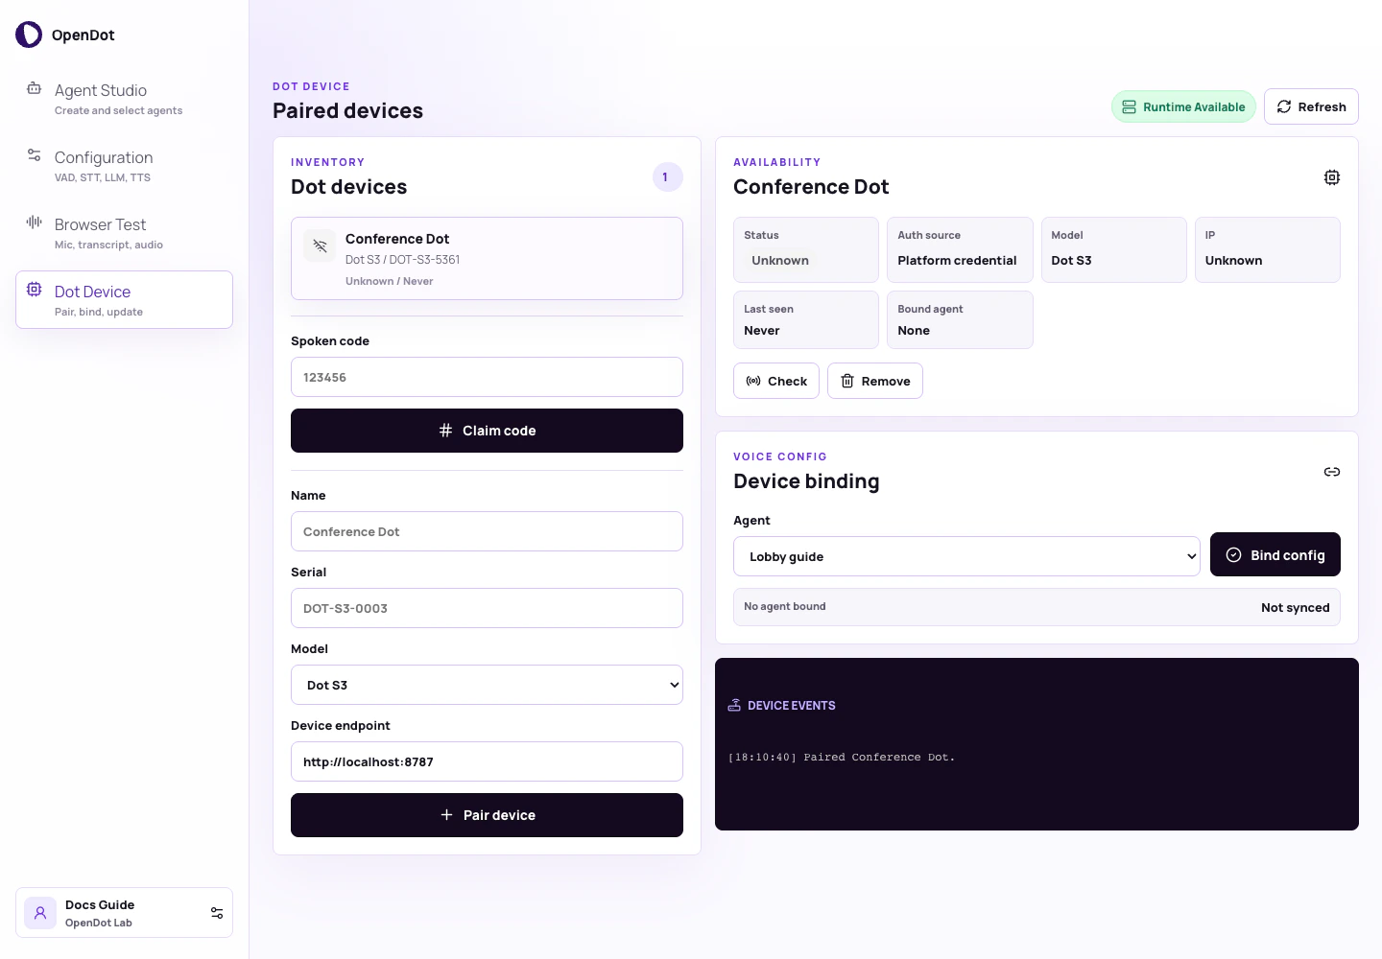Click the IP tile showing Unknown
The image size is (1382, 959).
point(1268,249)
